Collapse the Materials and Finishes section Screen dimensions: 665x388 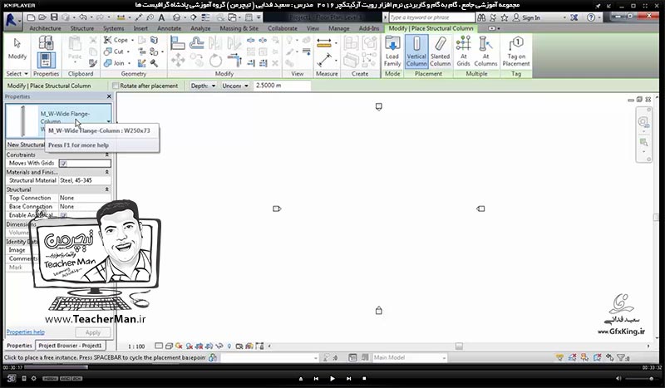pyautogui.click(x=107, y=172)
